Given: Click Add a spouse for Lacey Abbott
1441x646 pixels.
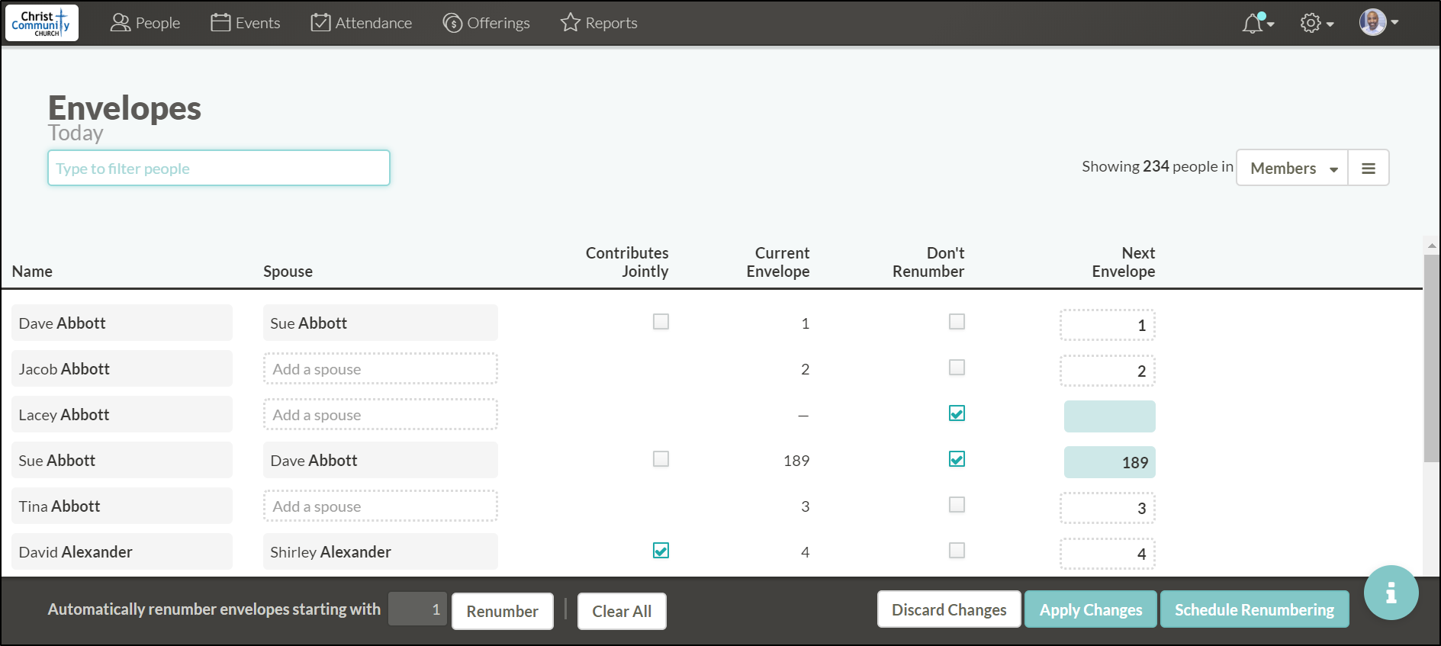Looking at the screenshot, I should point(381,414).
